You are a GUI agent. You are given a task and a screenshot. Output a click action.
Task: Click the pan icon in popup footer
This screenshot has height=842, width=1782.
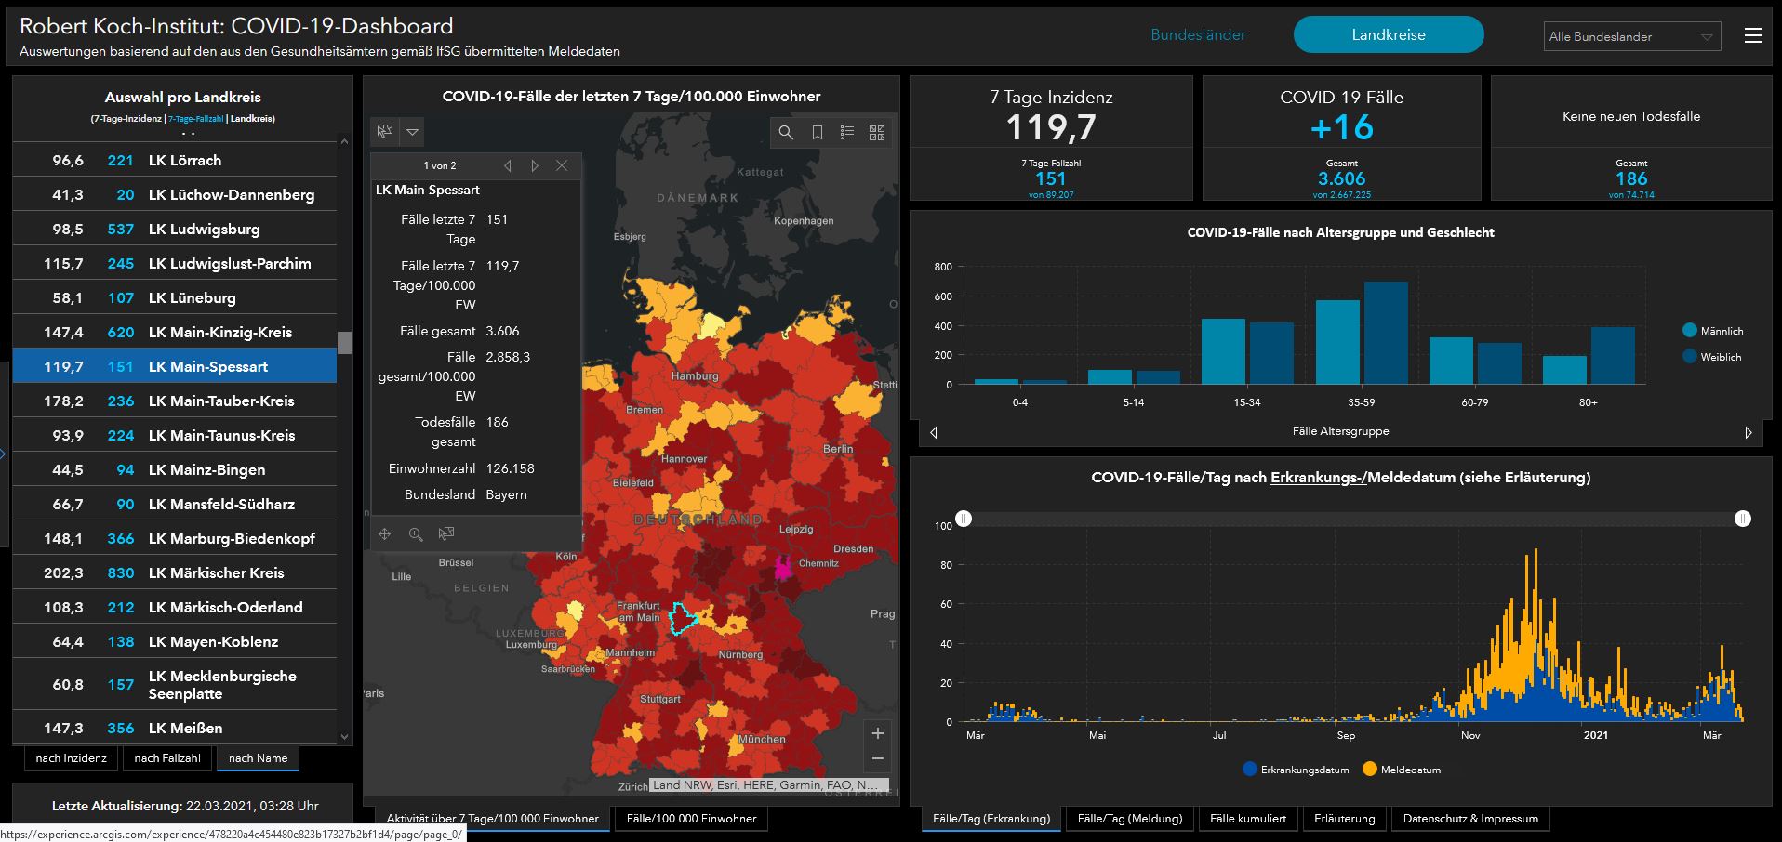pos(384,533)
